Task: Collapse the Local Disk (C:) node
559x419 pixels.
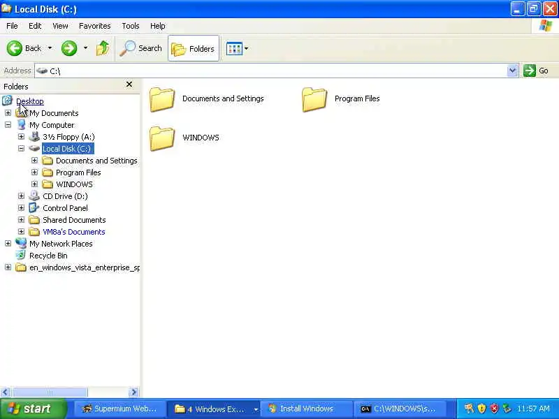Action: coord(21,149)
